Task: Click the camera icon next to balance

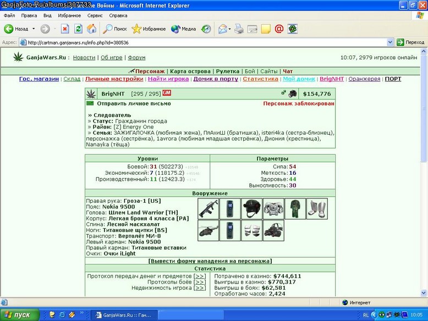Action: point(293,93)
